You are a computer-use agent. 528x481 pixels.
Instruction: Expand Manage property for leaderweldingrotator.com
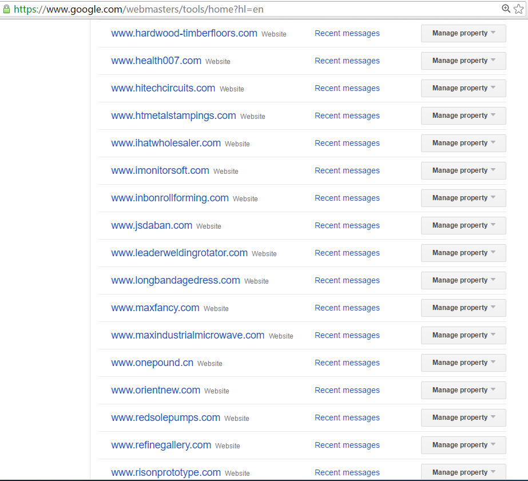pyautogui.click(x=463, y=253)
